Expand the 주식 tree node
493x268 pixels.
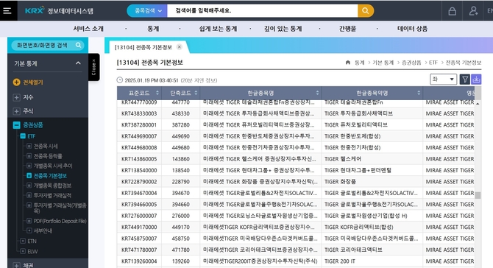16,111
